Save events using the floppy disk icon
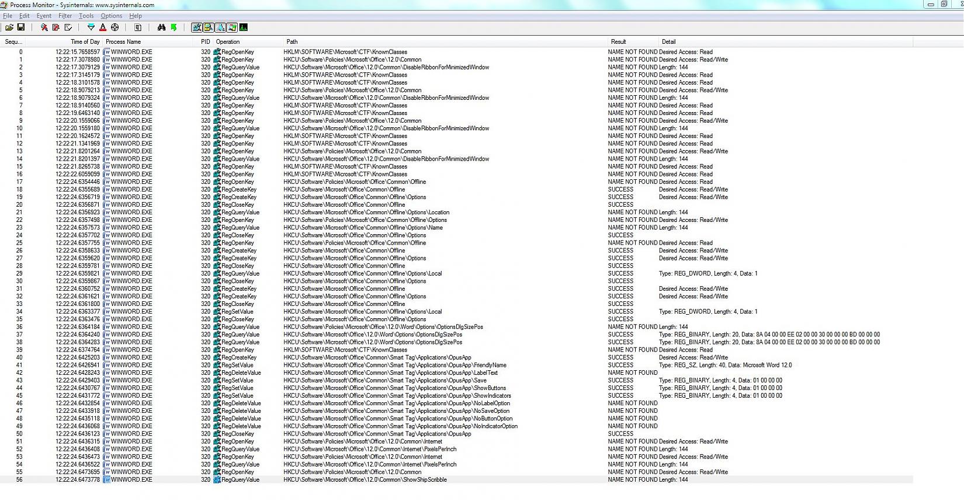The height and width of the screenshot is (501, 964). [21, 27]
